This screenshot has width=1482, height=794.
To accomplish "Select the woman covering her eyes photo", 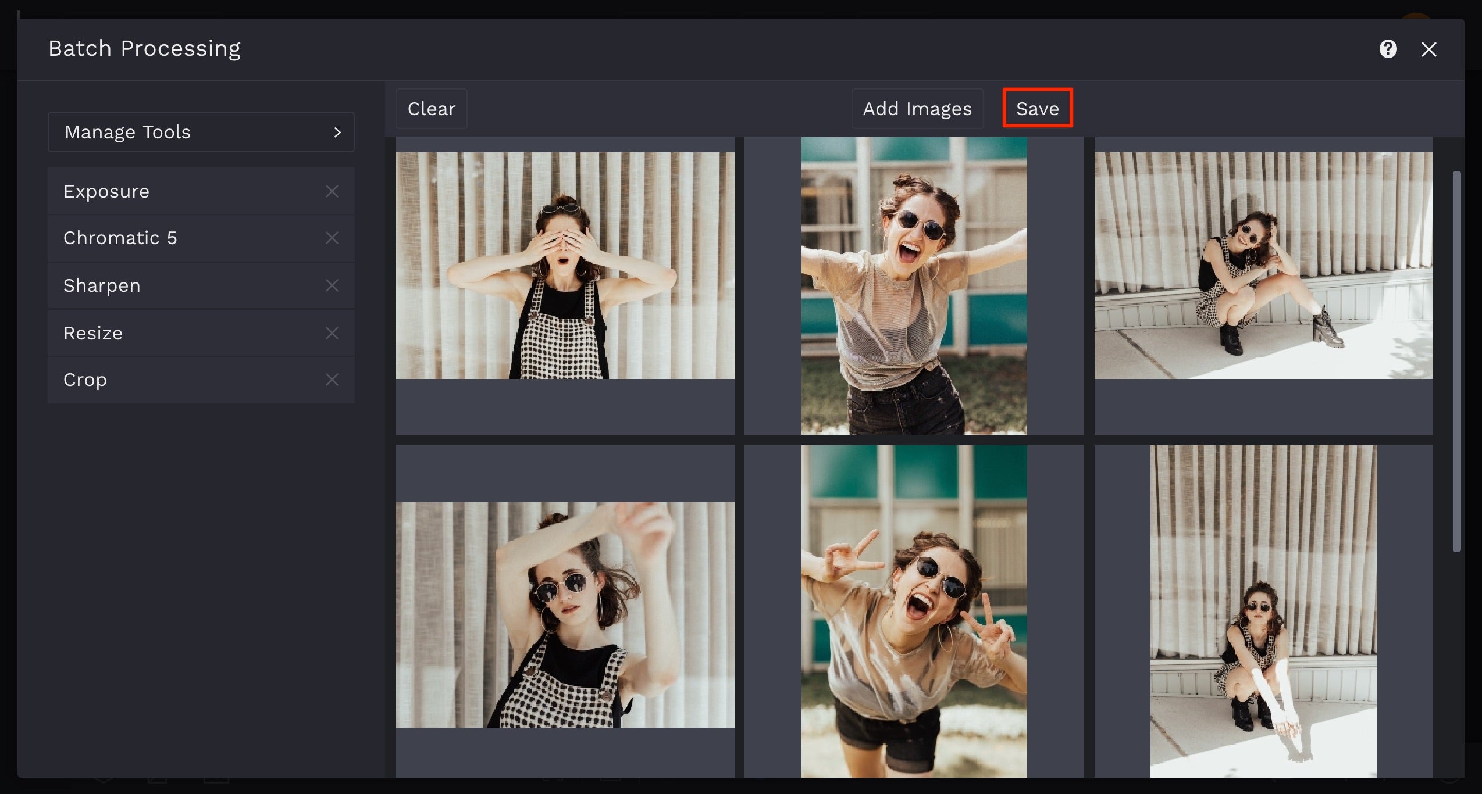I will click(565, 266).
